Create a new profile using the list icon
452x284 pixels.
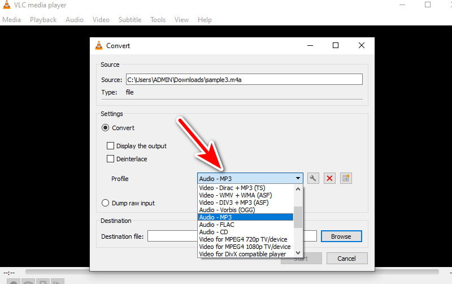click(x=346, y=179)
